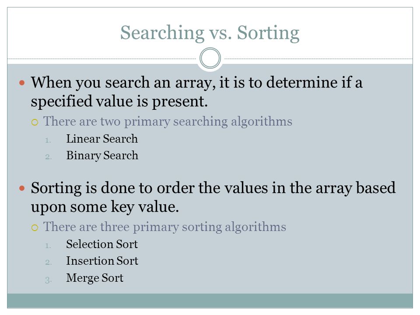Click the text 'upon some key value.'
The image size is (420, 315).
click(x=105, y=207)
